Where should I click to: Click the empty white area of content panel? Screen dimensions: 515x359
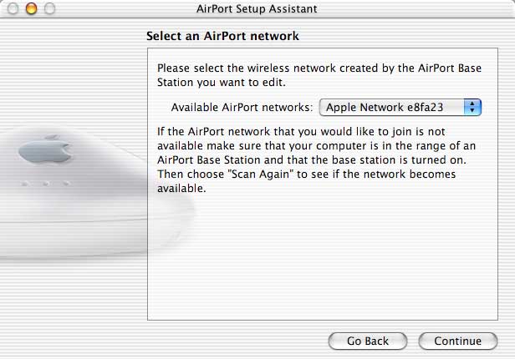323,255
